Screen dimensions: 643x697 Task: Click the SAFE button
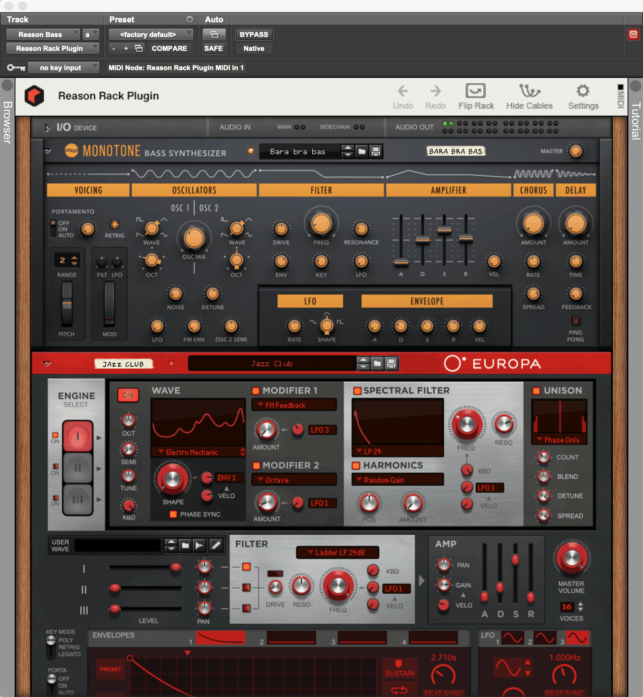[x=214, y=48]
